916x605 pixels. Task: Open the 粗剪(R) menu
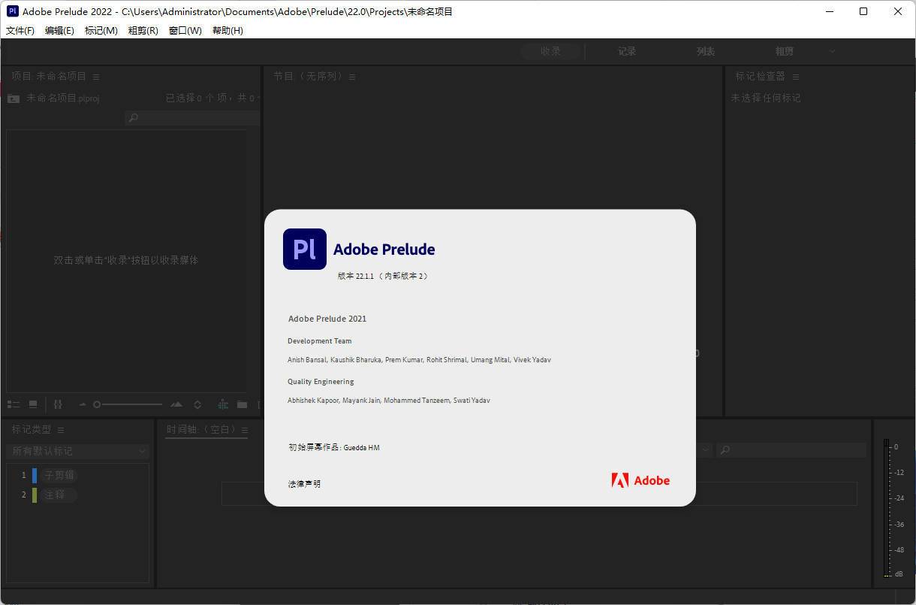(x=143, y=31)
